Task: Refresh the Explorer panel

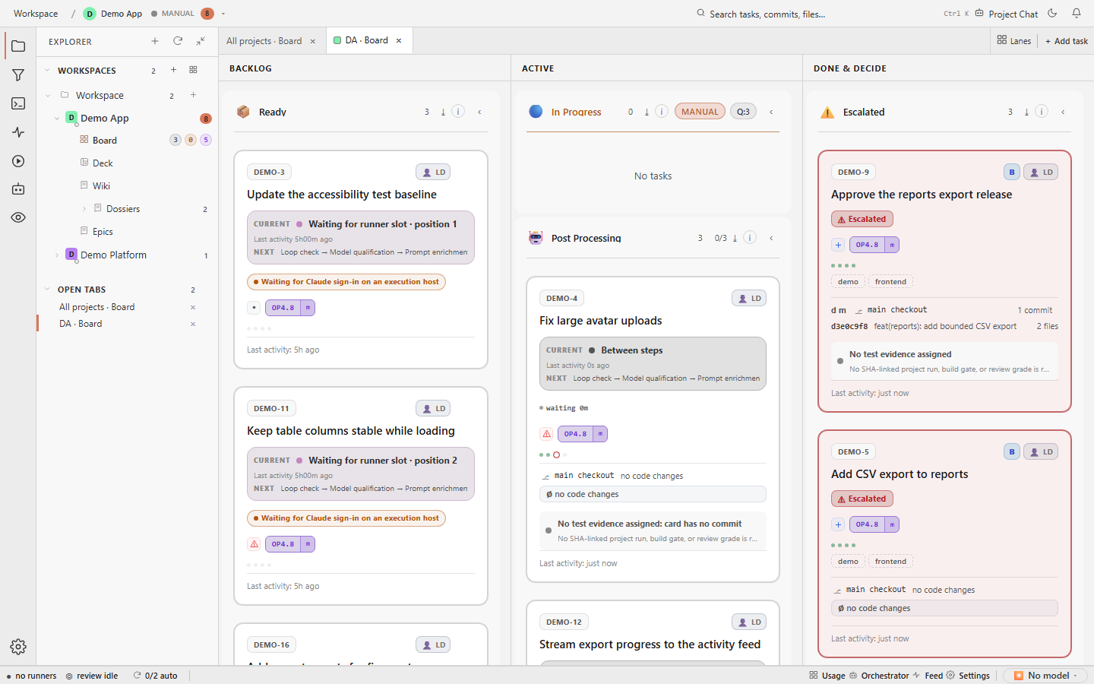Action: click(x=178, y=41)
